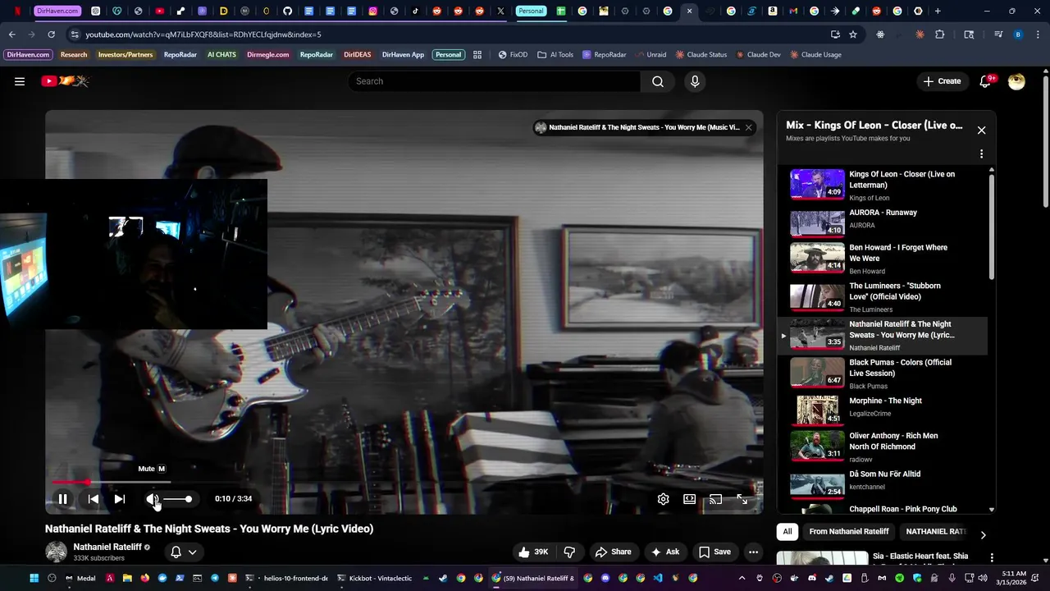Image resolution: width=1050 pixels, height=591 pixels.
Task: Select the All filter chip
Action: click(x=787, y=532)
